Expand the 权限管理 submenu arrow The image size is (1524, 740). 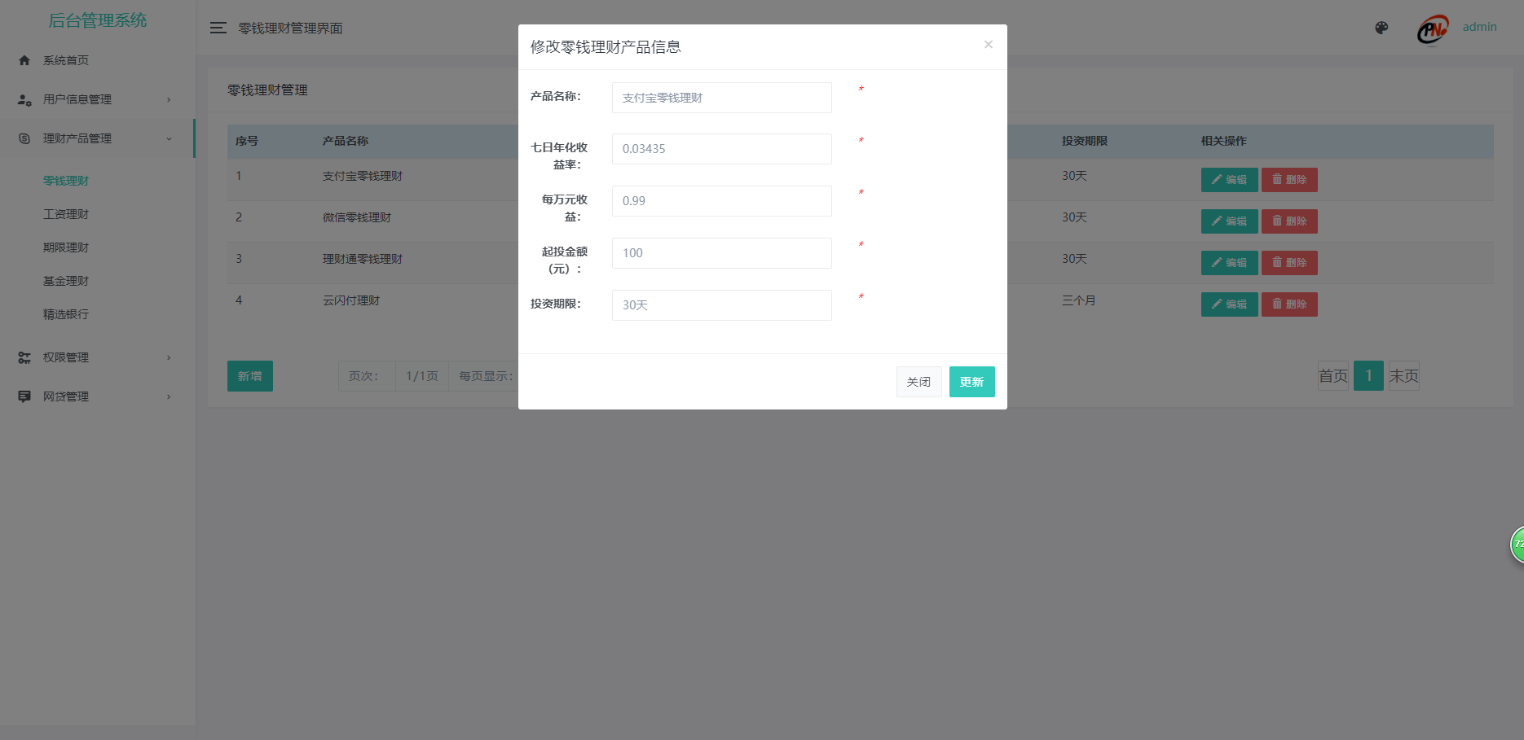[169, 357]
